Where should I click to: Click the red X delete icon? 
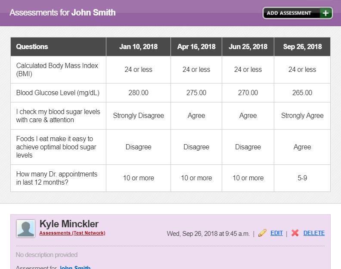(295, 233)
